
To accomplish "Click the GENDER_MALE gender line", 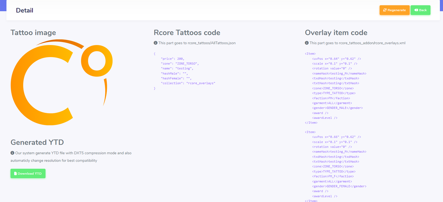I will pos(337,108).
